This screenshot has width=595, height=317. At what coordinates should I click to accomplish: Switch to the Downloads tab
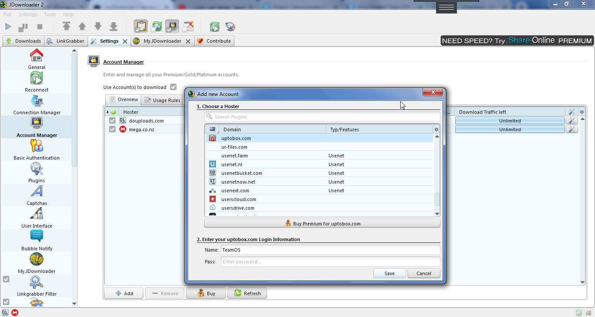23,41
